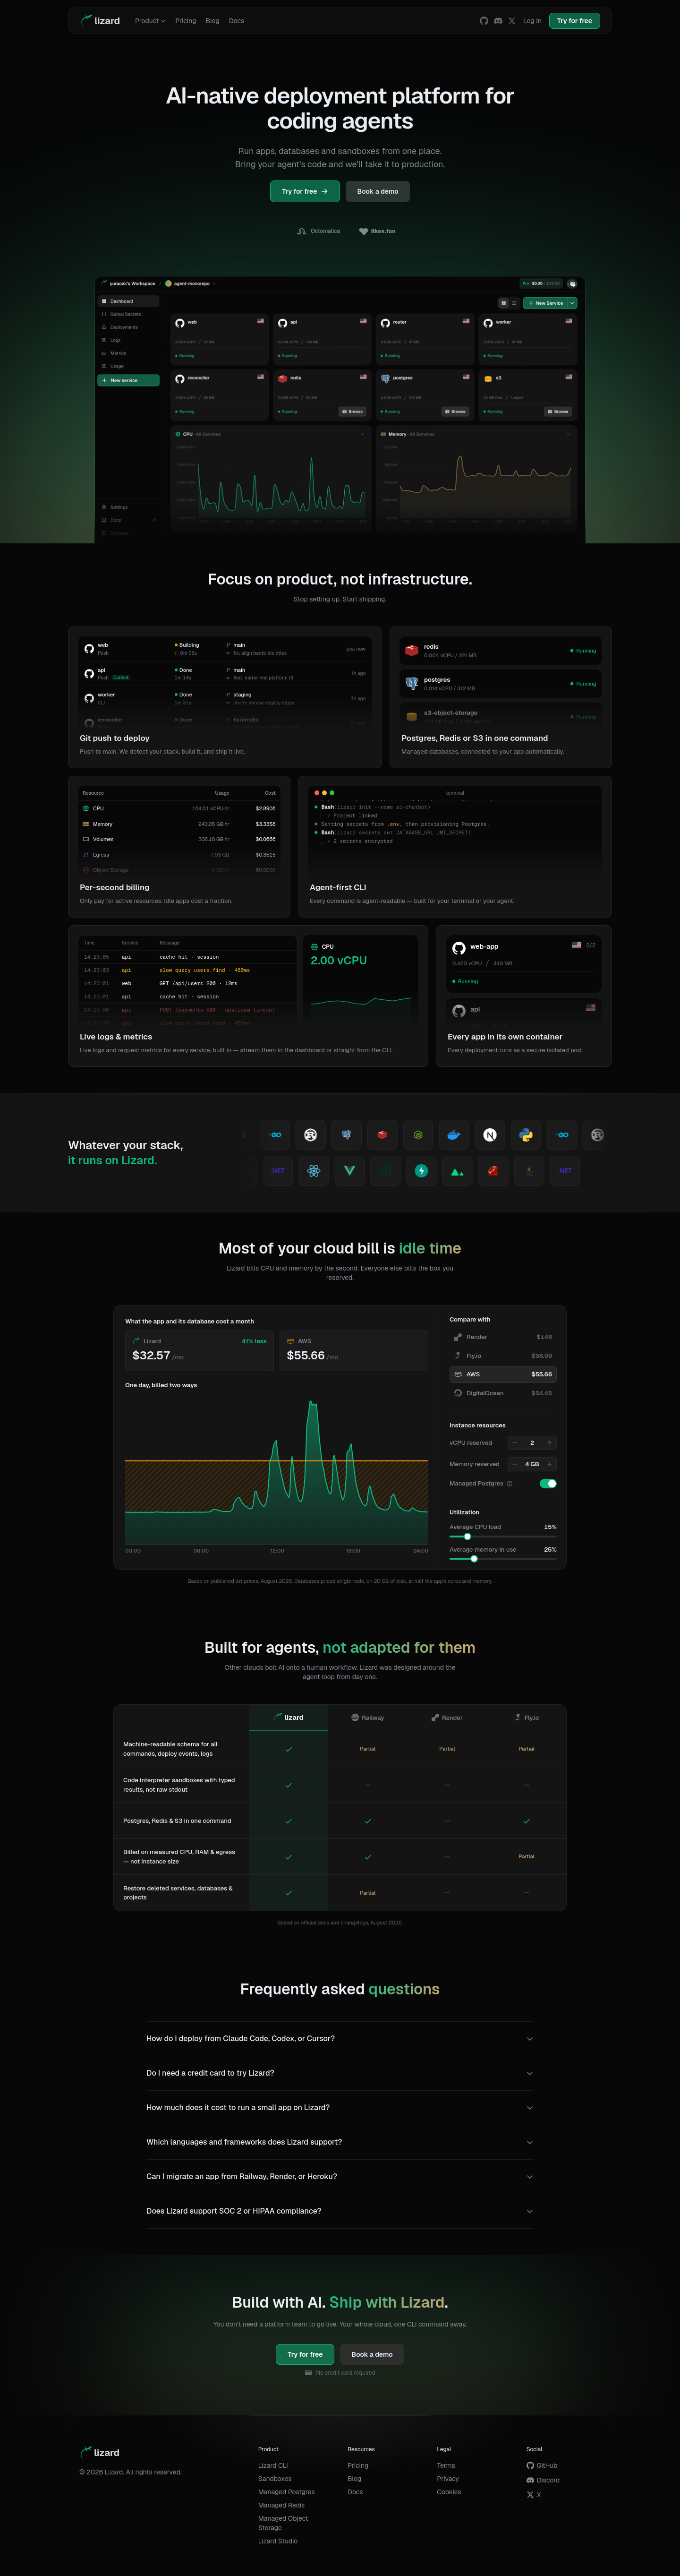Click the footer lizard logo
Image resolution: width=680 pixels, height=2576 pixels.
point(100,2453)
